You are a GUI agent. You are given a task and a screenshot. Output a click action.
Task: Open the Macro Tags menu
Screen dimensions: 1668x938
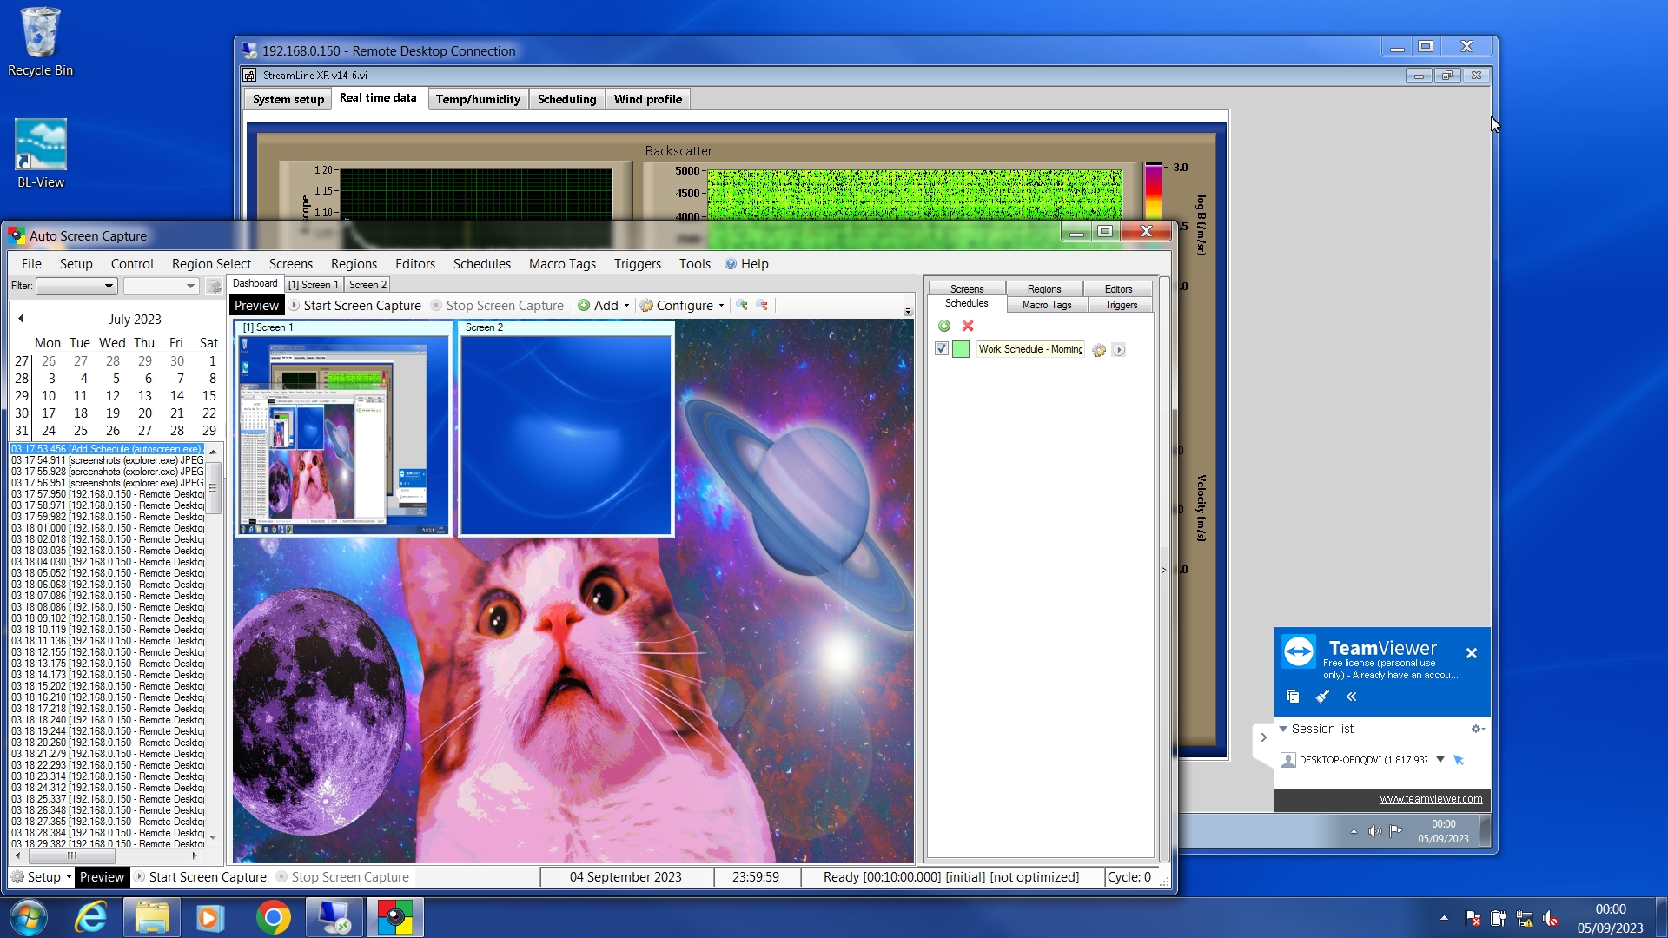pos(562,264)
